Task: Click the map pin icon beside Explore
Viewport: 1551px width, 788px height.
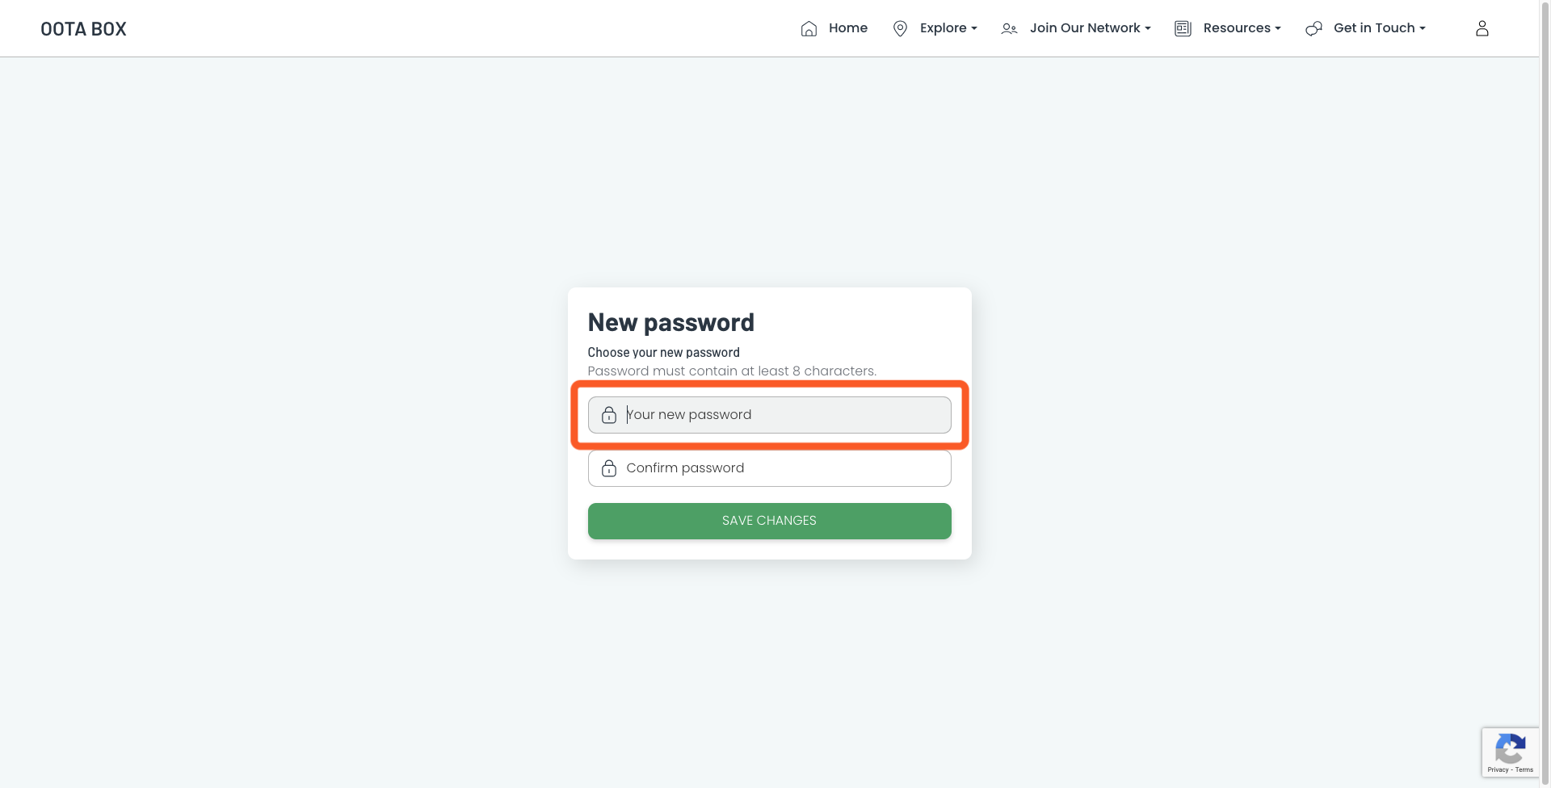Action: click(x=900, y=29)
